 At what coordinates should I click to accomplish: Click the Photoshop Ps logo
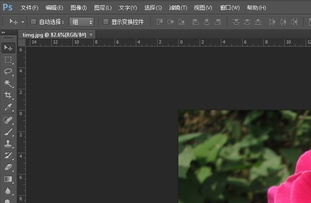[8, 7]
